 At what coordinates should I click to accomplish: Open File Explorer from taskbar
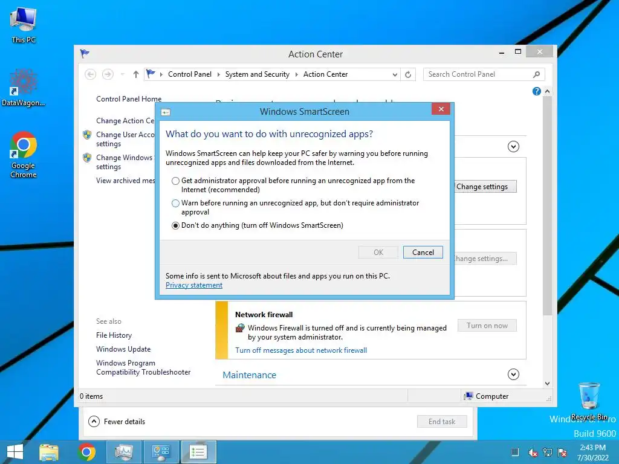click(x=49, y=452)
